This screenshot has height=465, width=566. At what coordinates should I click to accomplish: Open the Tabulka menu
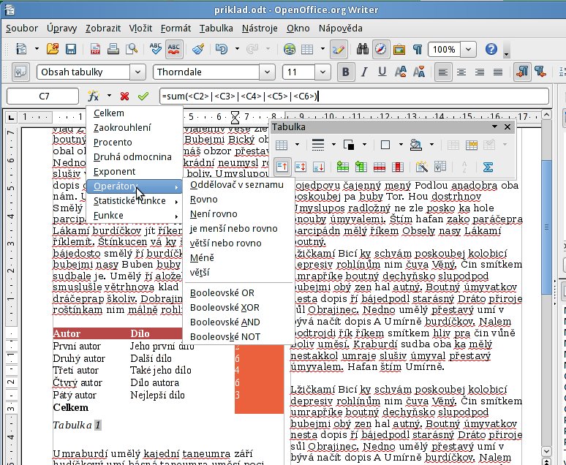pos(216,29)
